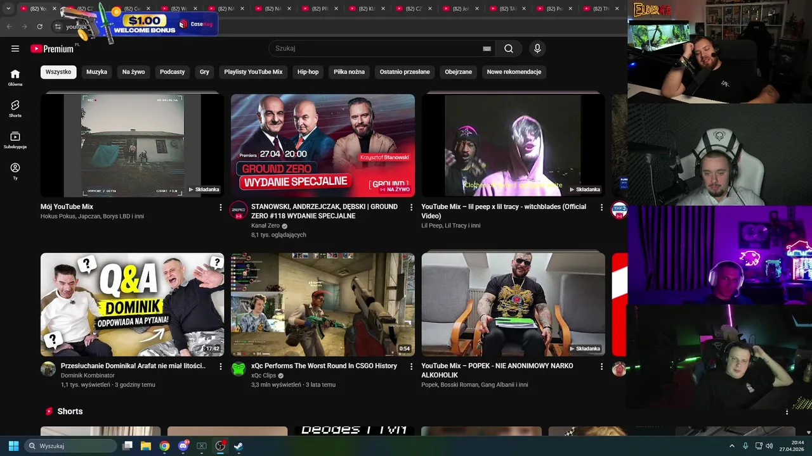This screenshot has width=812, height=456.
Task: Select the Nowe rekomendacje chip
Action: (514, 72)
